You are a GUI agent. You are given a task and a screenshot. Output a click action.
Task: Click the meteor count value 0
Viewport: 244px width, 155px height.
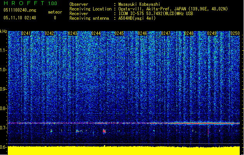(55, 18)
